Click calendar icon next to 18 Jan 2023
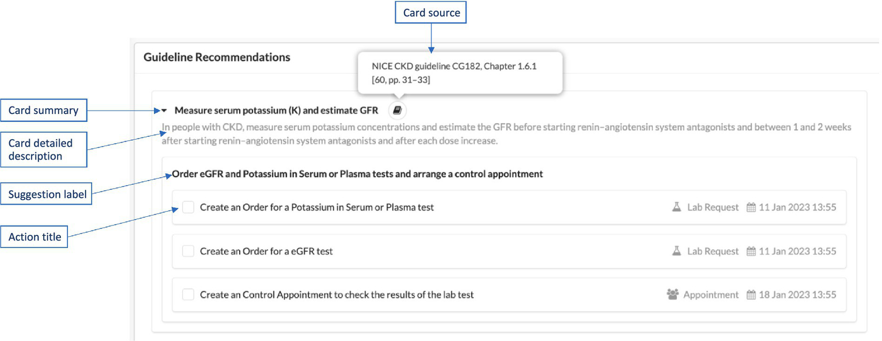This screenshot has height=341, width=882. point(750,295)
